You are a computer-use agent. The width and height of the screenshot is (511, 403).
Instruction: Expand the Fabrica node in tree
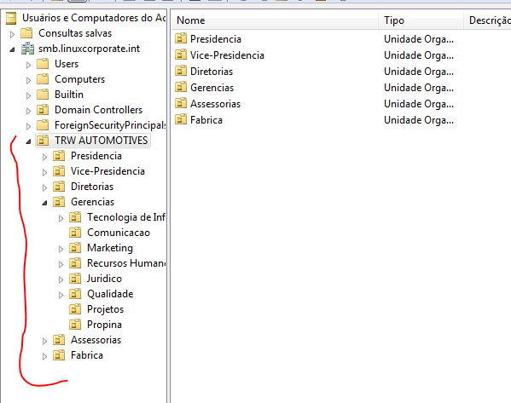(45, 356)
